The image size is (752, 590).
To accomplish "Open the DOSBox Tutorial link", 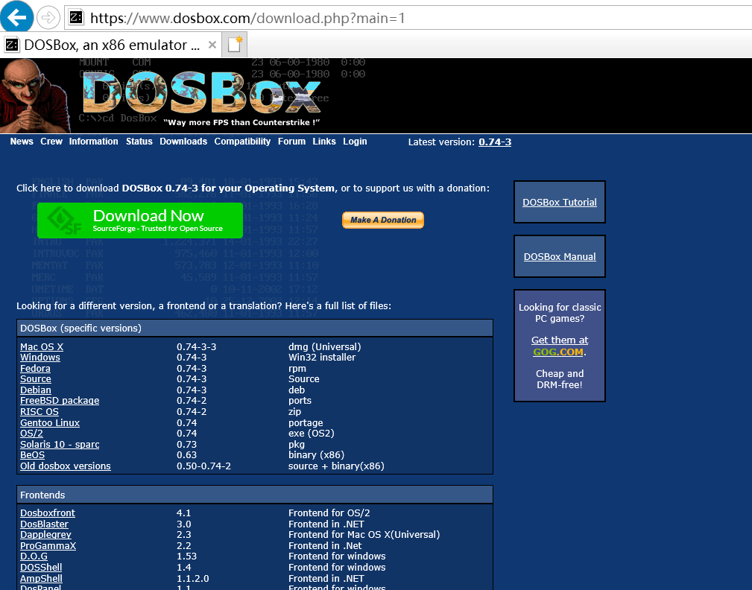I will point(560,203).
